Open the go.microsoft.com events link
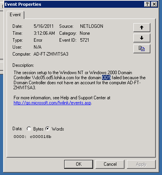 coord(52,103)
